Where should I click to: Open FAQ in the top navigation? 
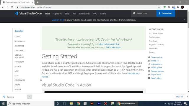click(95, 14)
